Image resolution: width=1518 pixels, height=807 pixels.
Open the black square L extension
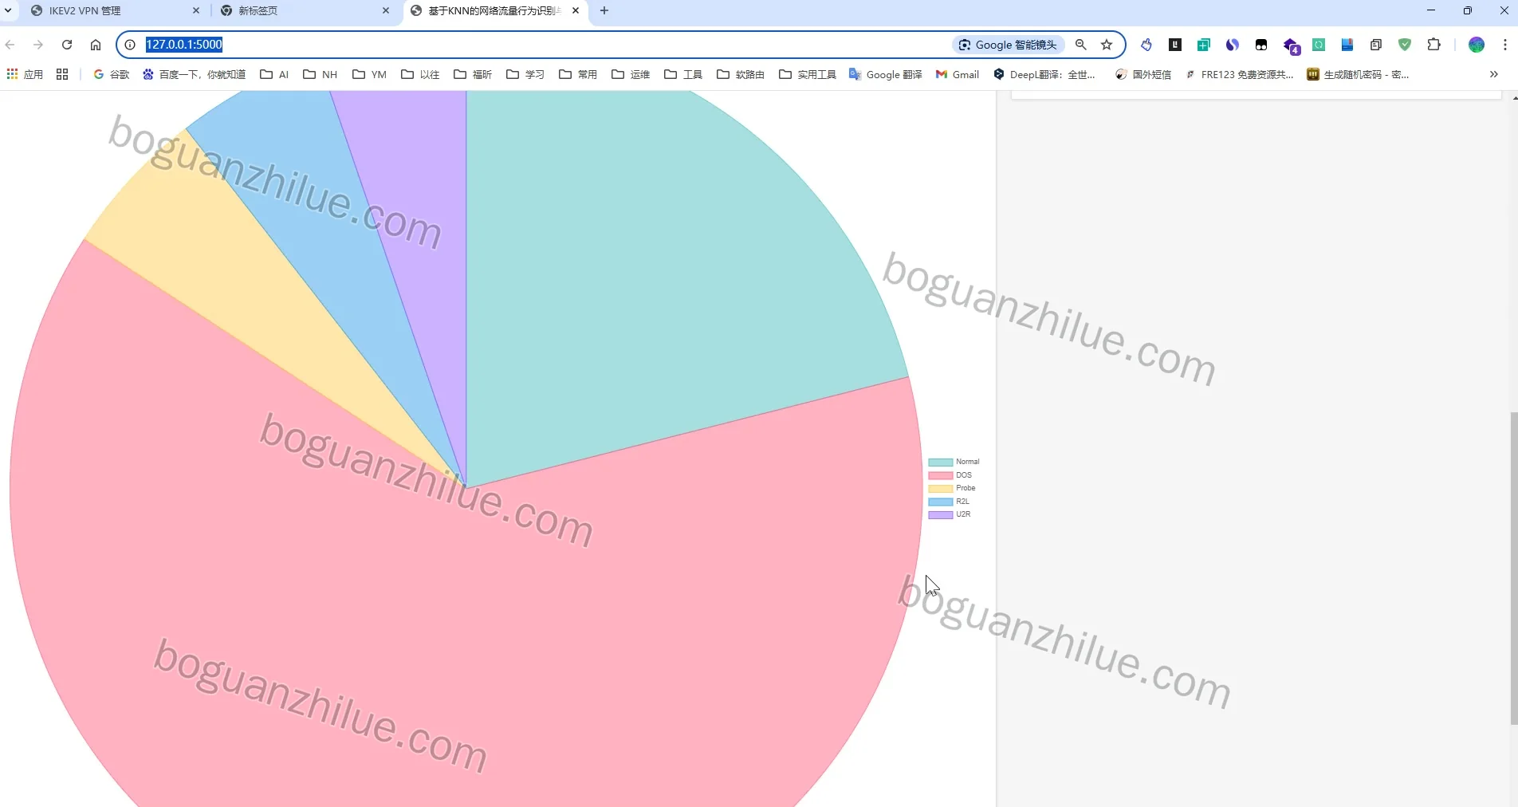[1175, 45]
